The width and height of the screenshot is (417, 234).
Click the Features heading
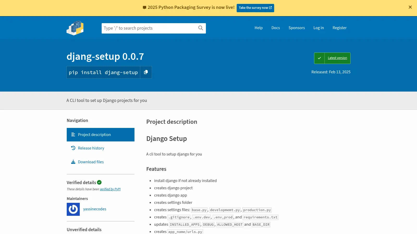[x=156, y=169]
